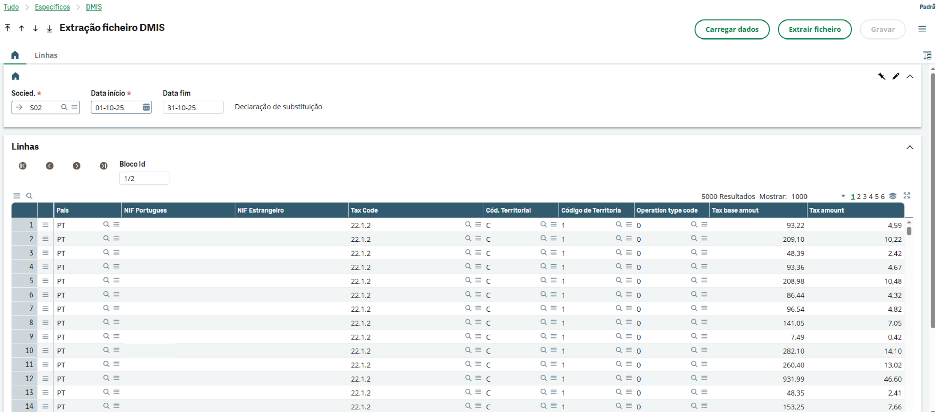Go to first block navigation icon
The height and width of the screenshot is (412, 935).
pyautogui.click(x=23, y=166)
